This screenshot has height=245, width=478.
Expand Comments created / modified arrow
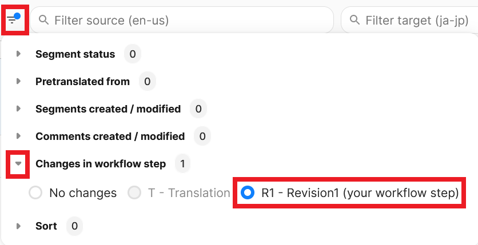[x=19, y=136]
